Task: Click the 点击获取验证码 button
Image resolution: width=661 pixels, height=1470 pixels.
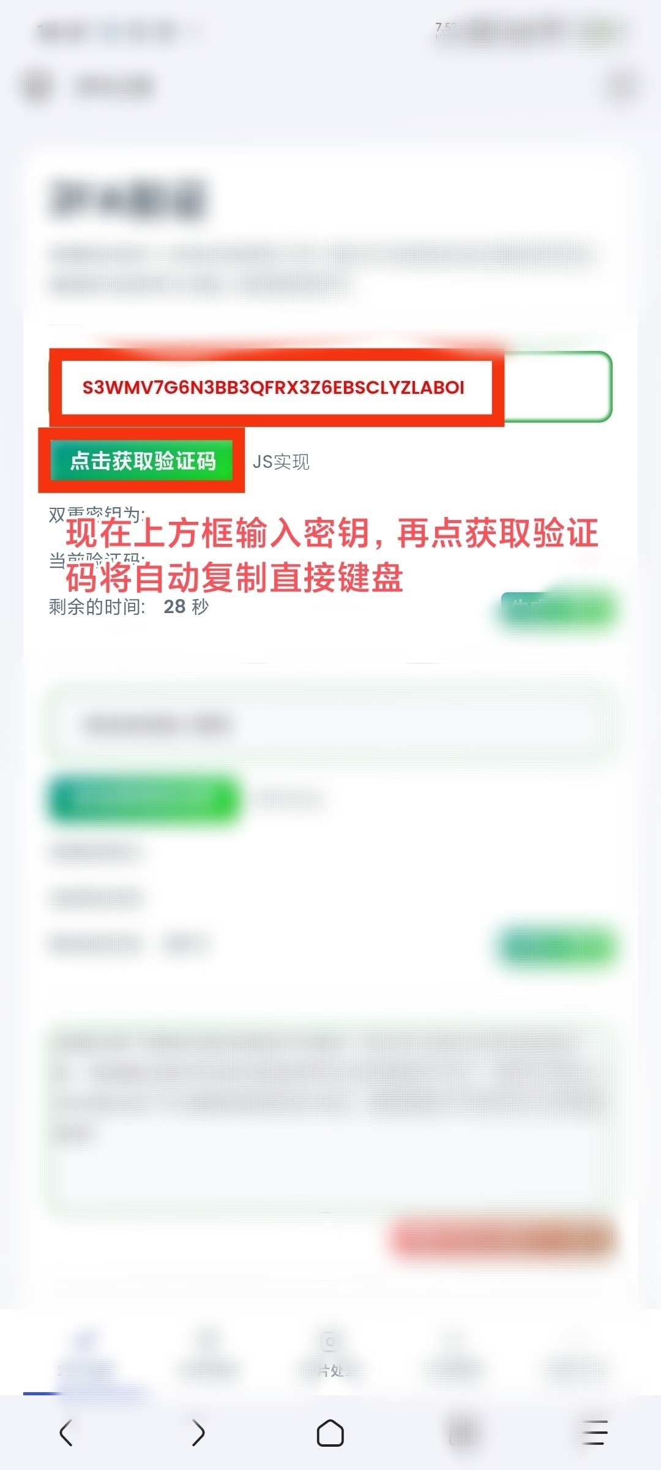Action: point(142,460)
